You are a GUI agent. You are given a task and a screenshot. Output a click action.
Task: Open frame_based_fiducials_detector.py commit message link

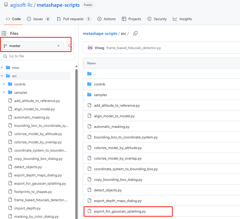pos(134,48)
